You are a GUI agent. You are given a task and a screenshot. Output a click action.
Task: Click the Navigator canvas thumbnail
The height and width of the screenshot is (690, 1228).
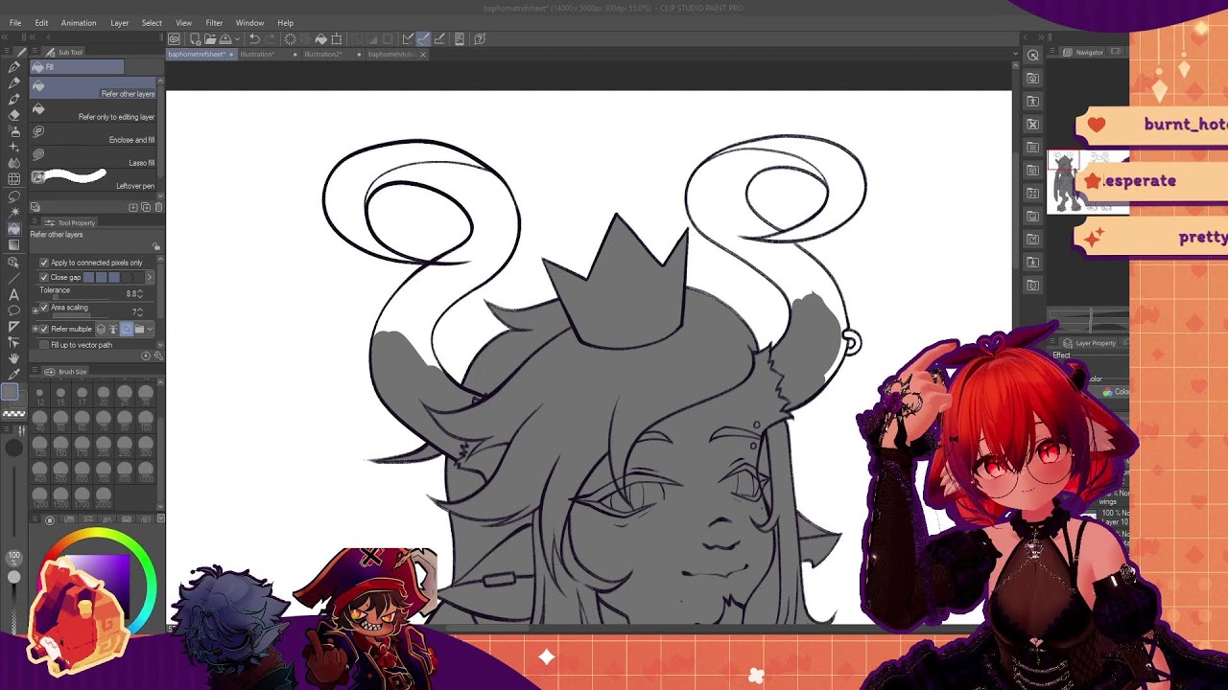pos(1088,182)
